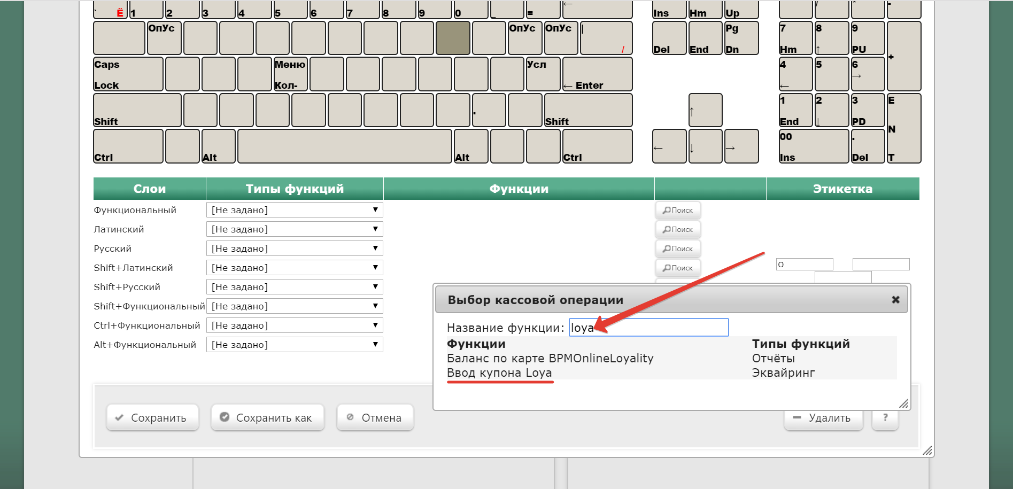The width and height of the screenshot is (1013, 489).
Task: Click the spacebar key
Action: [x=345, y=146]
